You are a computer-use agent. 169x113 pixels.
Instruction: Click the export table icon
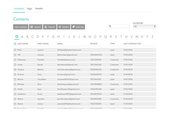point(32,27)
